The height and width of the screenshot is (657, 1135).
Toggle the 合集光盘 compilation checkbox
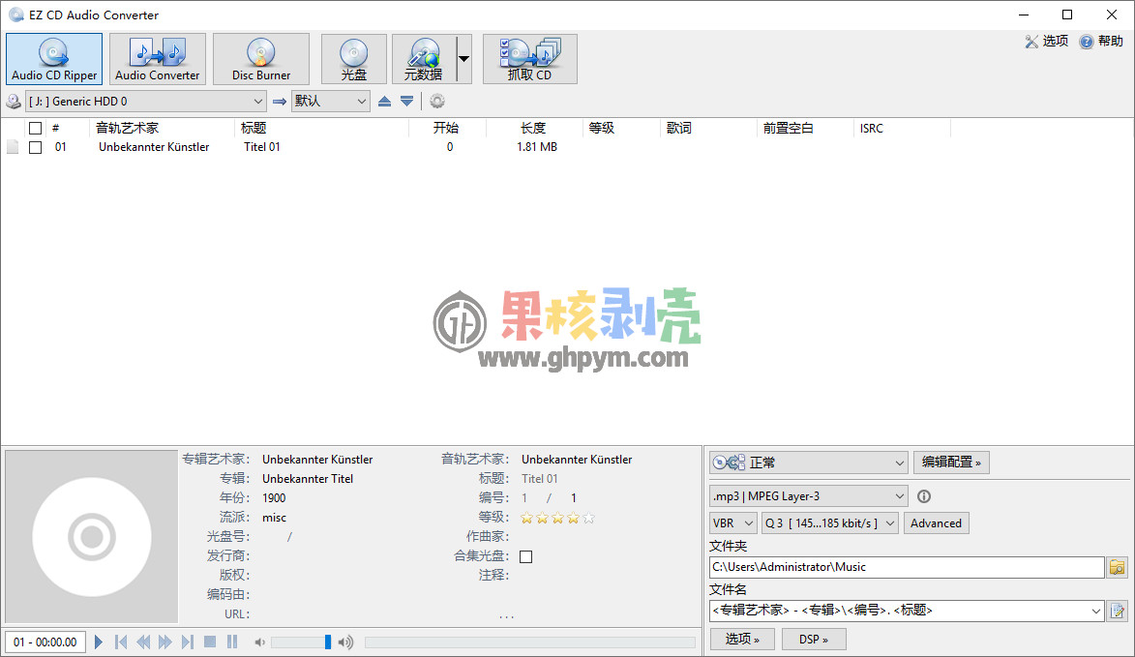526,556
